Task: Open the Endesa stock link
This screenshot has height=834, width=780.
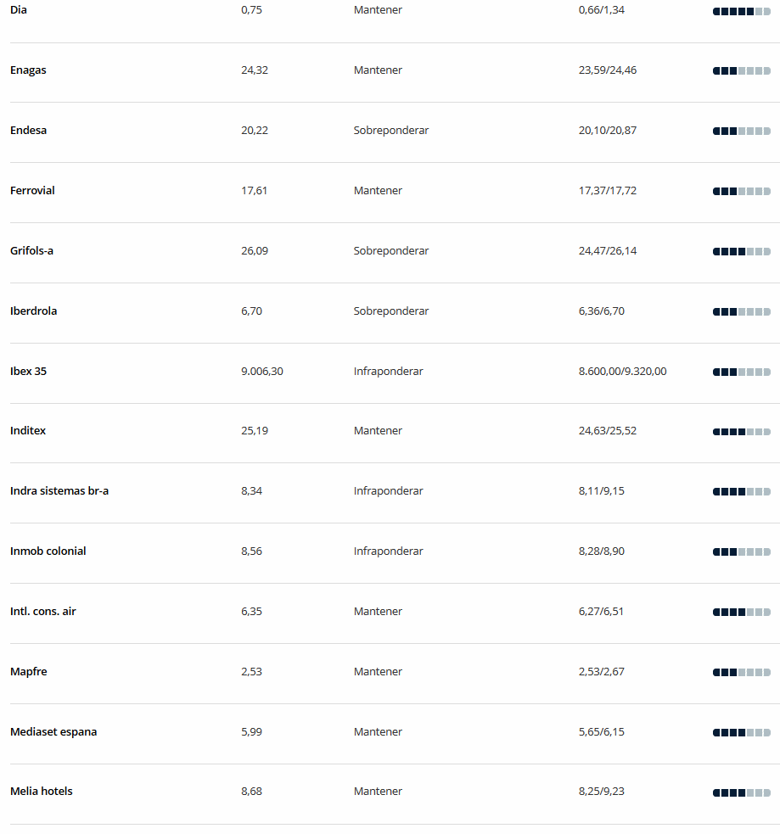Action: 28,131
